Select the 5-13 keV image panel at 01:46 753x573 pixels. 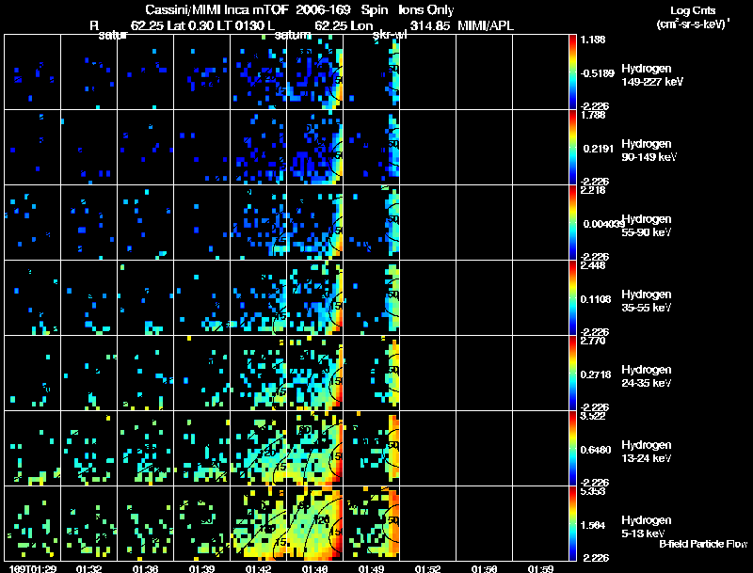pos(314,523)
